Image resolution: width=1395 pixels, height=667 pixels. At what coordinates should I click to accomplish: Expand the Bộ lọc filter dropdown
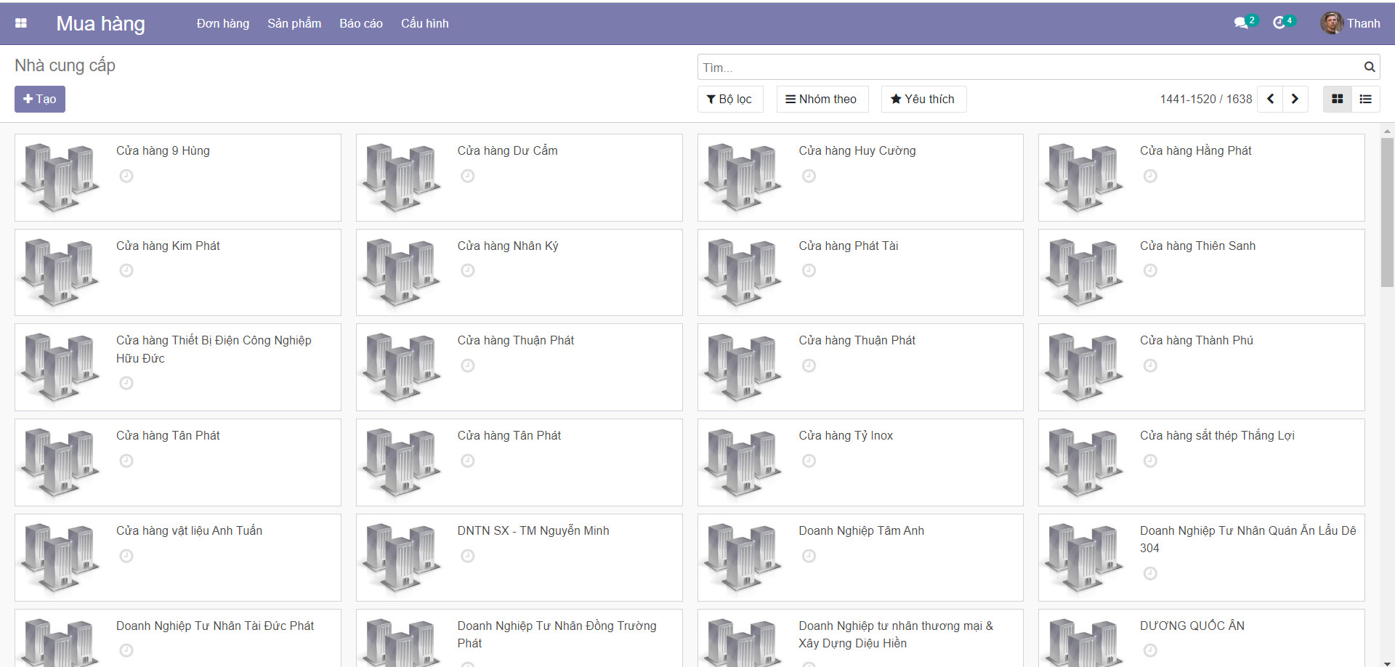(x=729, y=99)
